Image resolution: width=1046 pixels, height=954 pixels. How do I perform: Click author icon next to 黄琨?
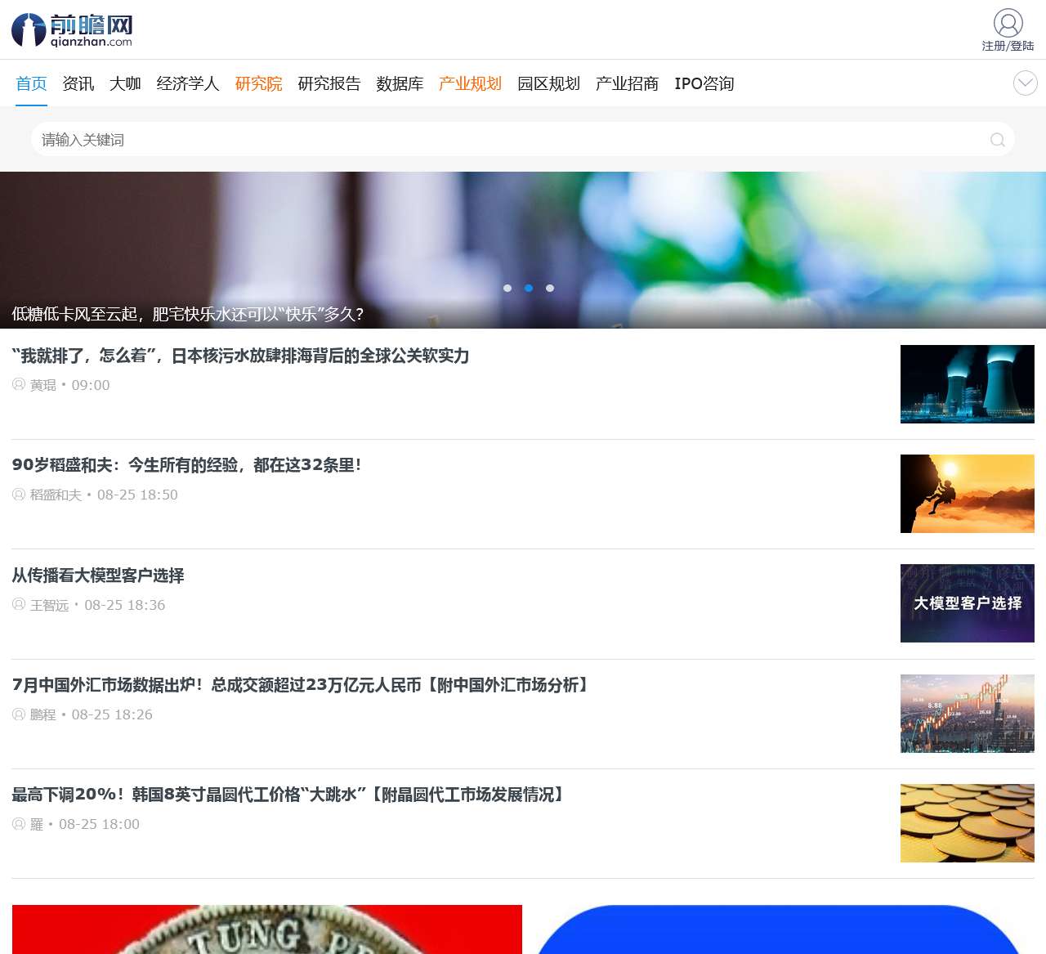(19, 384)
